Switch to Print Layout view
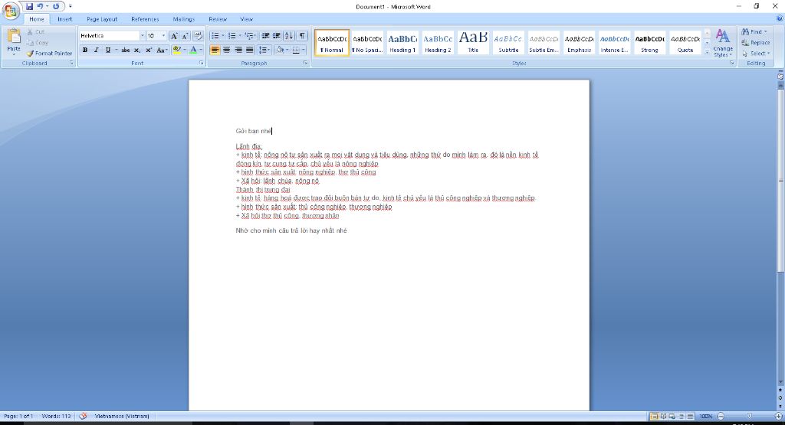785x425 pixels. (x=655, y=416)
